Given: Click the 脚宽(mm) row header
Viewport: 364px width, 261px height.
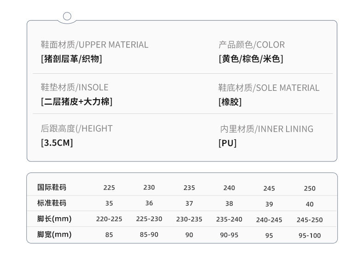Looking at the screenshot, I should (54, 234).
